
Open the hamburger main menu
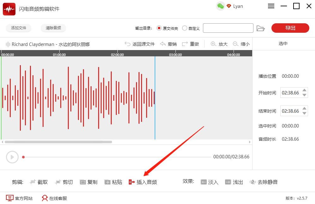[271, 6]
